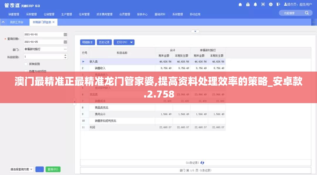Click the refresh icon beside 11条记录
Image resolution: width=317 pixels, height=175 pixels.
pyautogui.click(x=202, y=162)
